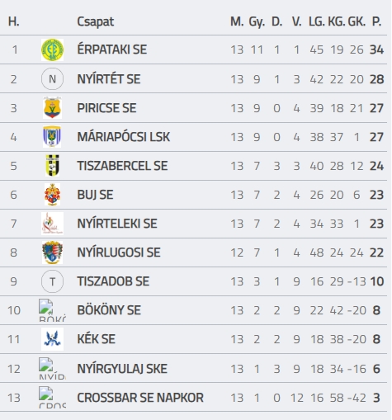
Task: Click the Buj SE coat of arms
Action: (x=52, y=195)
